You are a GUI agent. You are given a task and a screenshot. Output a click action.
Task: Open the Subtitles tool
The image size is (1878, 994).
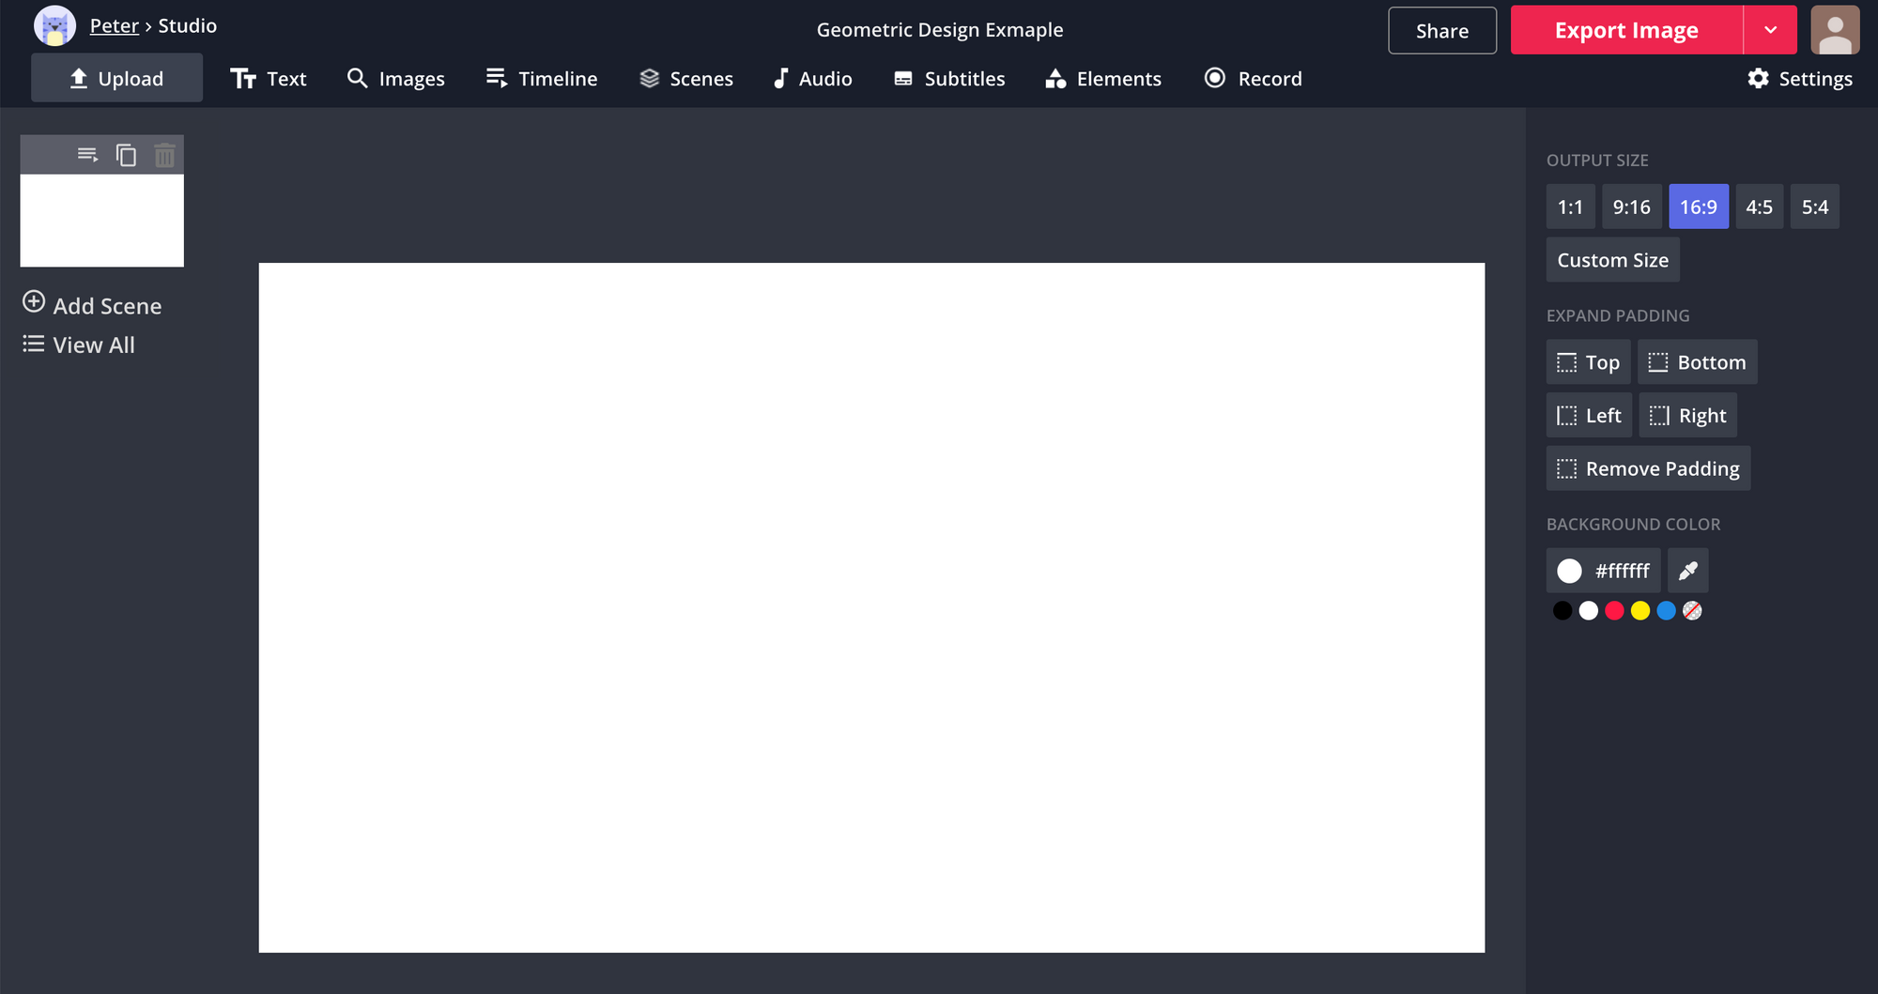click(949, 79)
